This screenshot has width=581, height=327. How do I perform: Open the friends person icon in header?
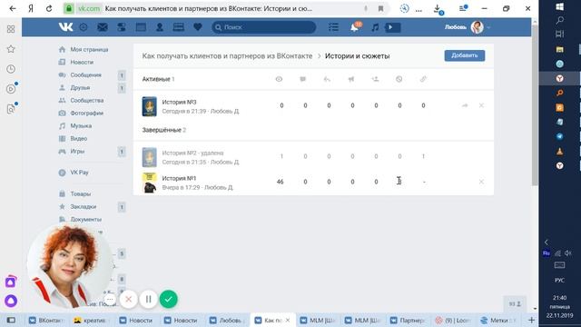click(x=160, y=27)
